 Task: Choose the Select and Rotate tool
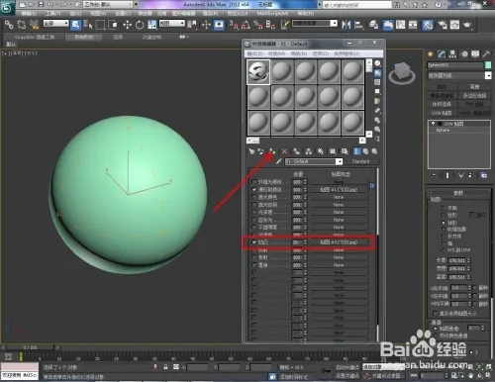click(140, 25)
